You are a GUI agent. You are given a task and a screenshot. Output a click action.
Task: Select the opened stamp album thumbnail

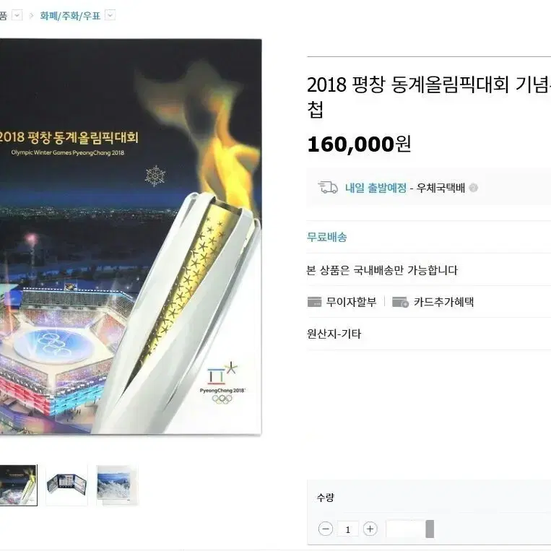click(66, 485)
